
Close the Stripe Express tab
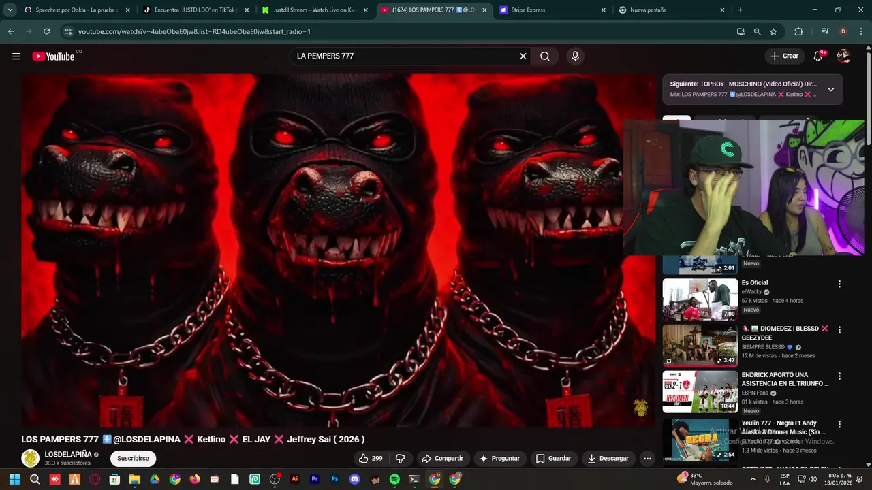click(x=603, y=10)
